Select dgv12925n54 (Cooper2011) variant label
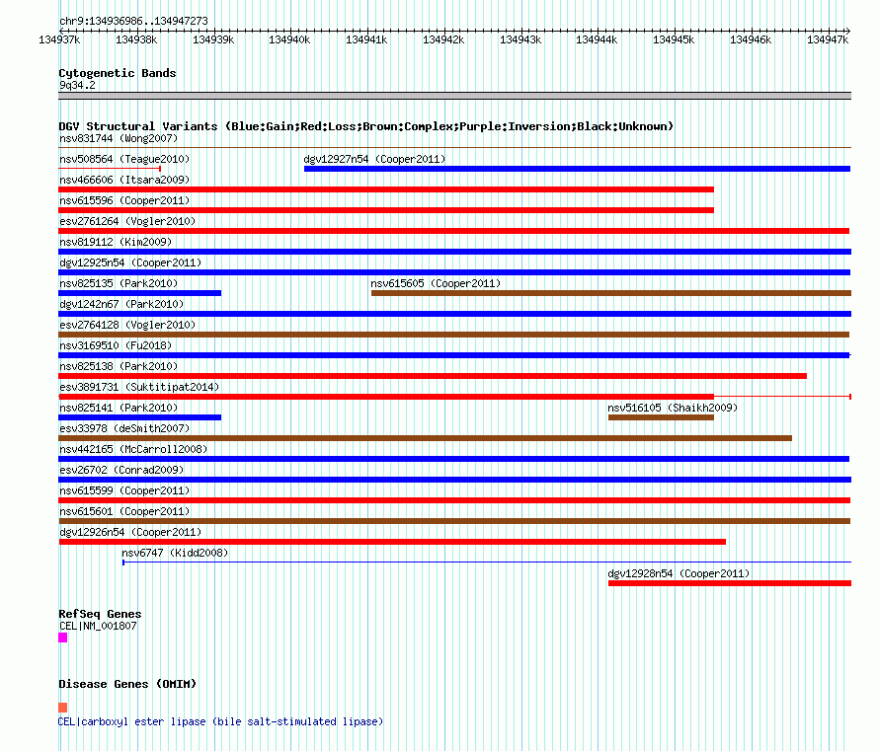The image size is (879, 751). pos(130,263)
